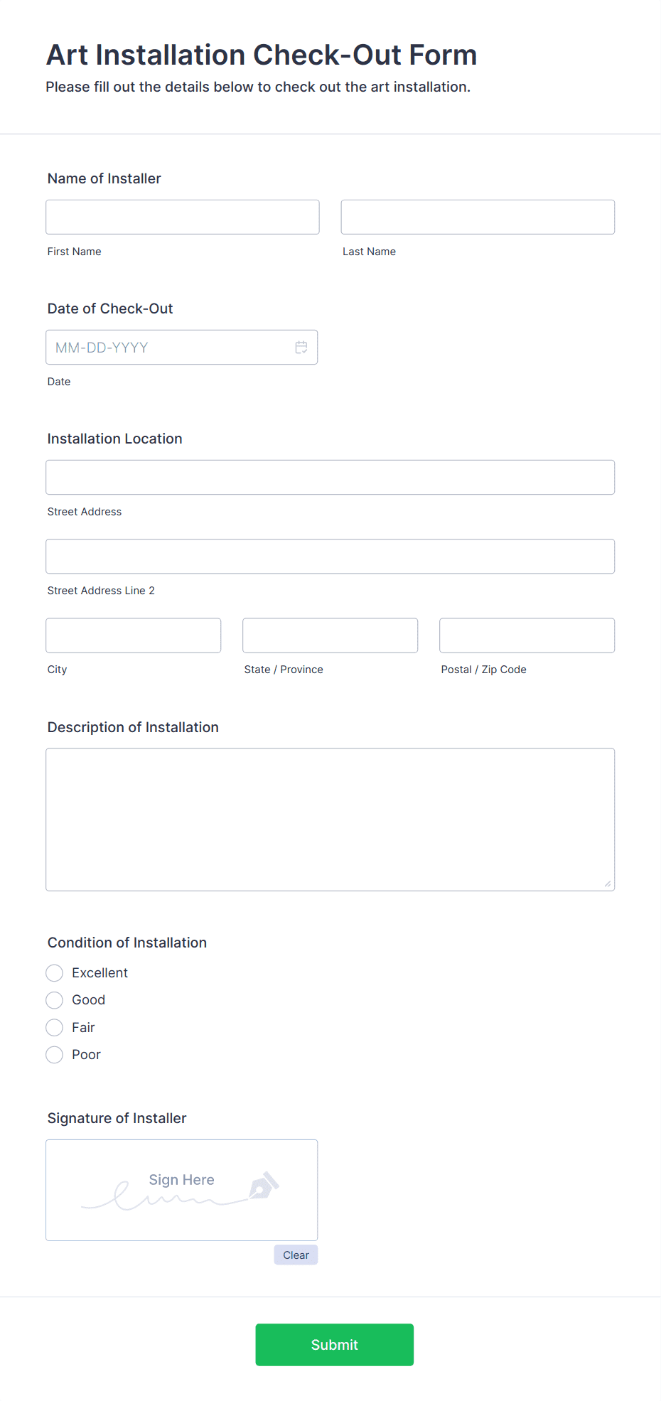Grab the textarea resize handle corner
Image resolution: width=661 pixels, height=1401 pixels.
coord(608,884)
